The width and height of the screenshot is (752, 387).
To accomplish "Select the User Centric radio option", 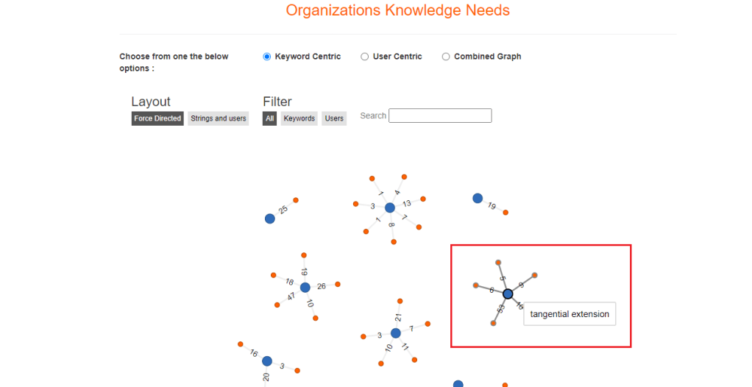I will coord(365,57).
